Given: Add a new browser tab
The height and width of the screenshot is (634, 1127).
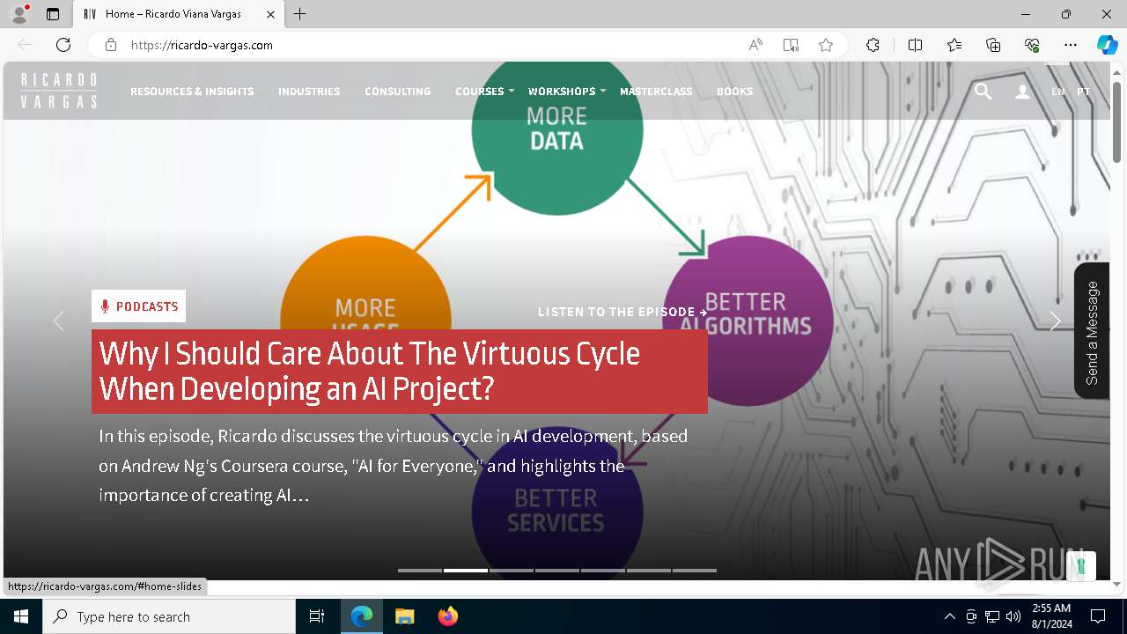Looking at the screenshot, I should 300,14.
